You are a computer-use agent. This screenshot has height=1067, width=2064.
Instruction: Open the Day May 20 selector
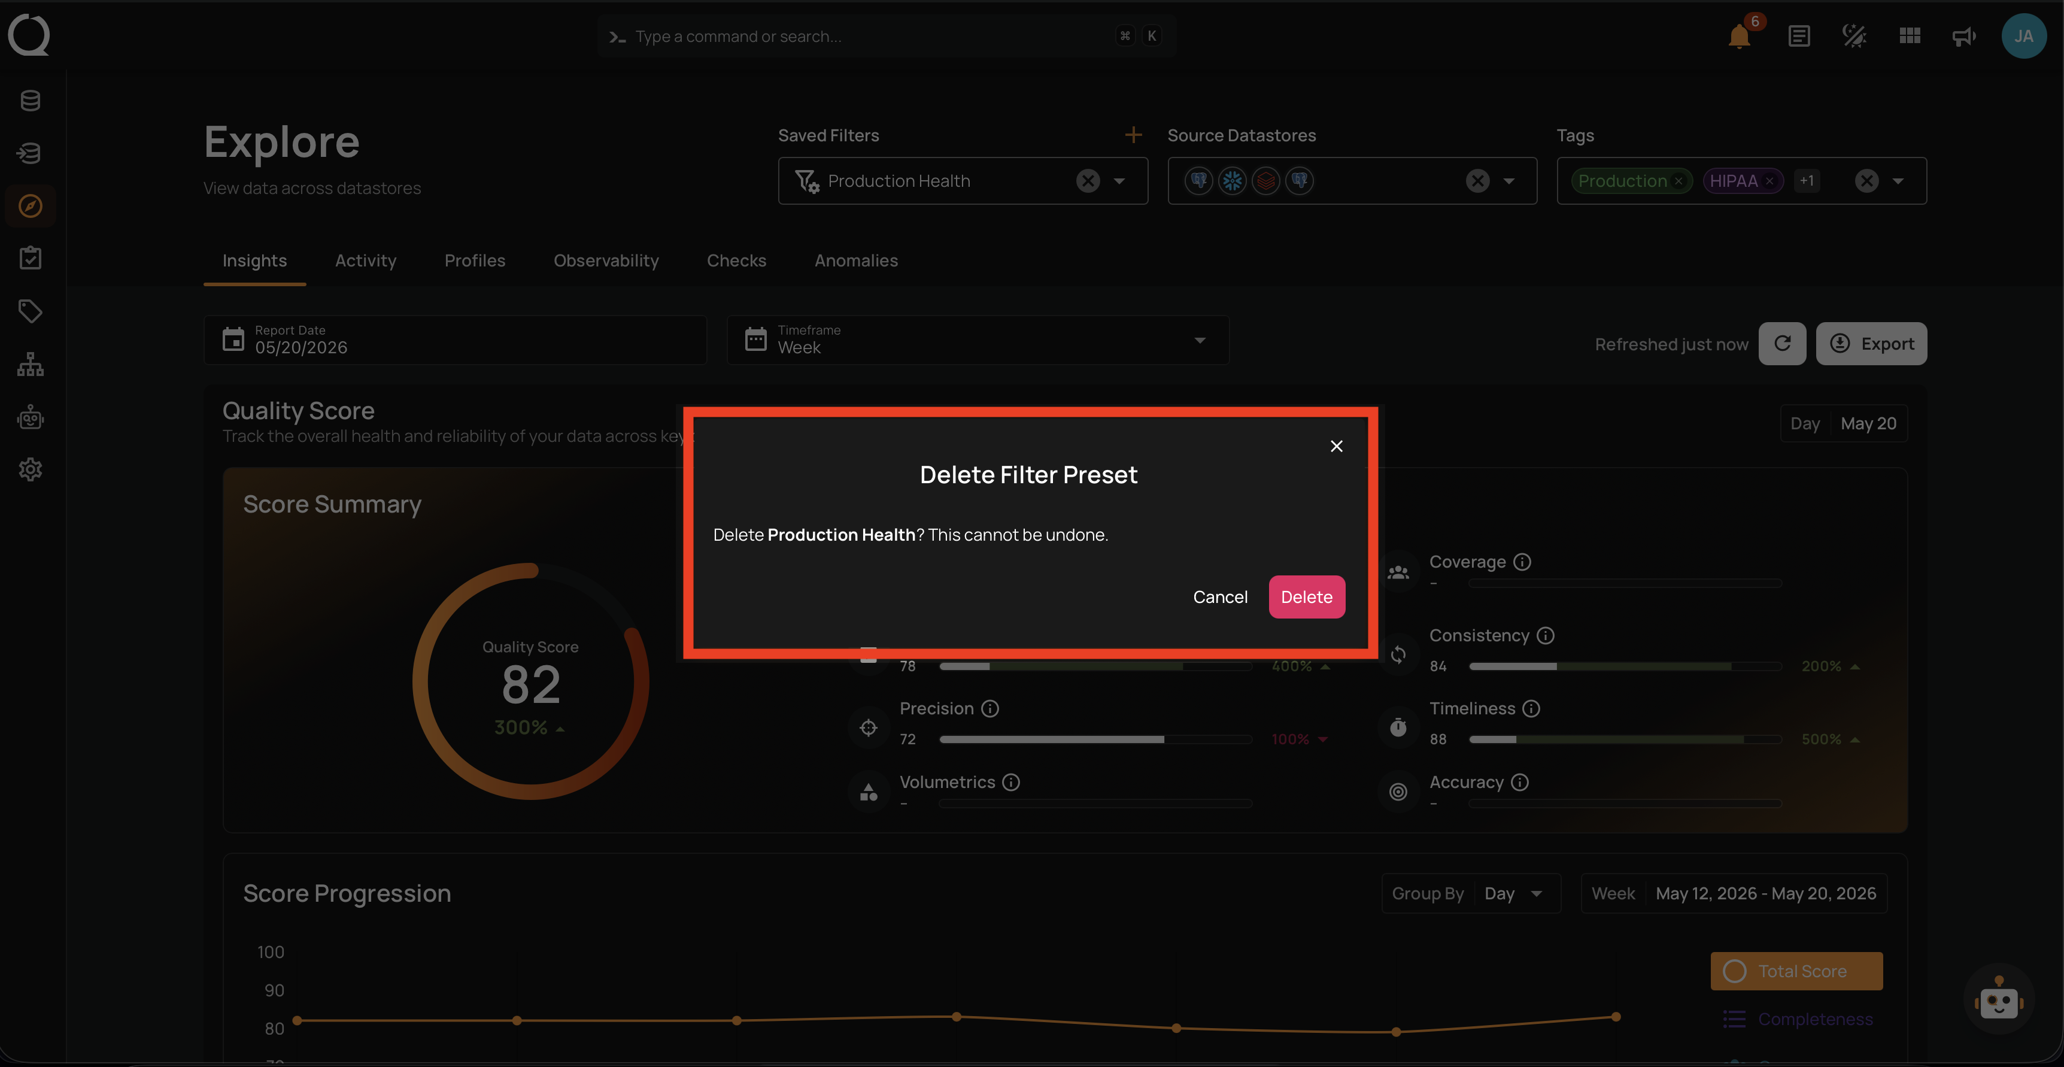(1843, 423)
